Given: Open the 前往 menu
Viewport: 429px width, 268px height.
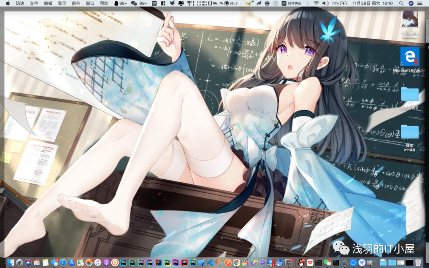Looking at the screenshot, I should (76, 3).
